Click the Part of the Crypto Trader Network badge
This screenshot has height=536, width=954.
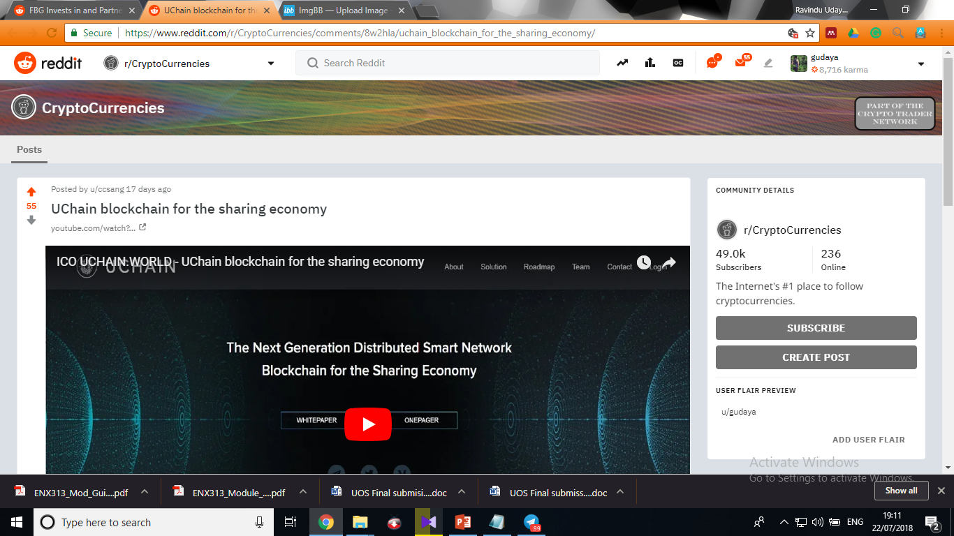coord(895,114)
